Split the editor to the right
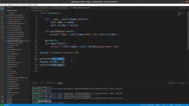Screen dimensions: 189x106 (184, 8)
